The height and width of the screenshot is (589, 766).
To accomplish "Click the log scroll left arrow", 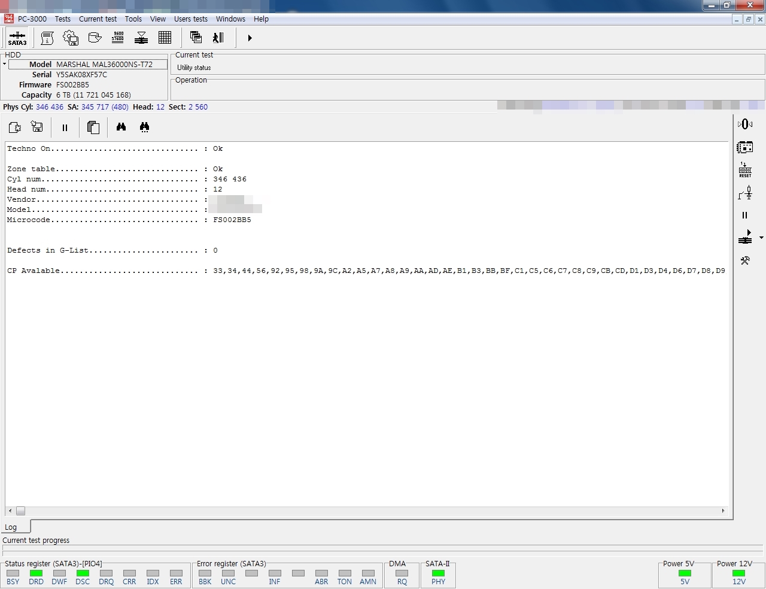I will [10, 511].
